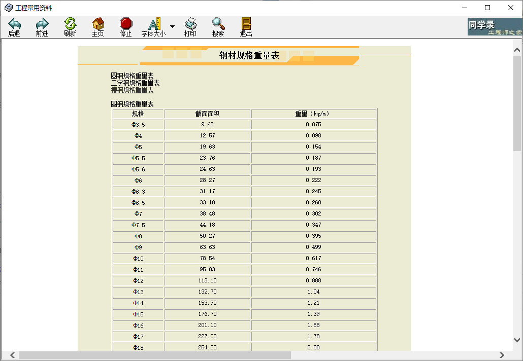Click the vertical scrollbar up arrow
This screenshot has width=523, height=361.
517,49
